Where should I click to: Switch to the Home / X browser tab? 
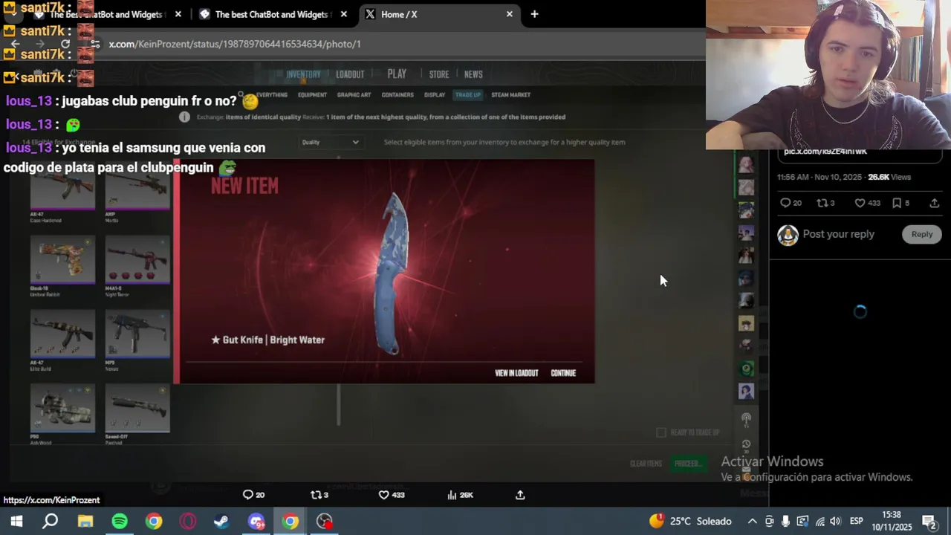[x=438, y=14]
